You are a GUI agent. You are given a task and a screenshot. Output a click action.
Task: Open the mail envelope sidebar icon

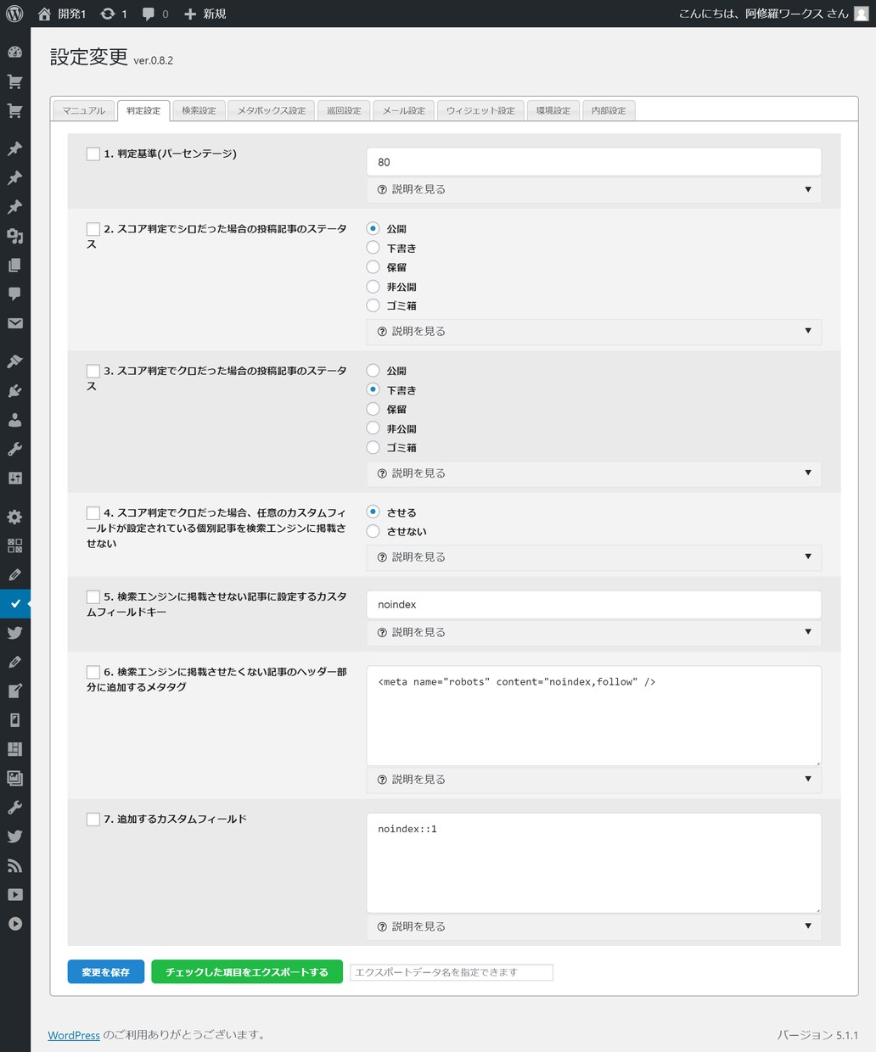14,323
